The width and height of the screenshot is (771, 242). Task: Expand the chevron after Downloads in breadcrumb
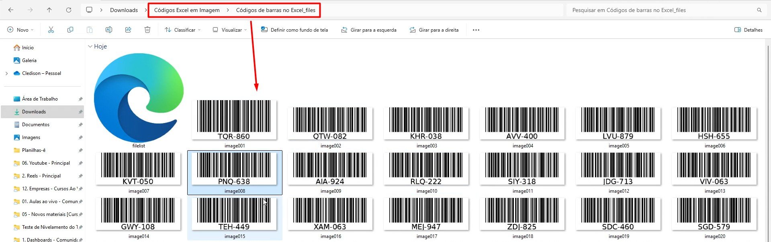pos(146,10)
